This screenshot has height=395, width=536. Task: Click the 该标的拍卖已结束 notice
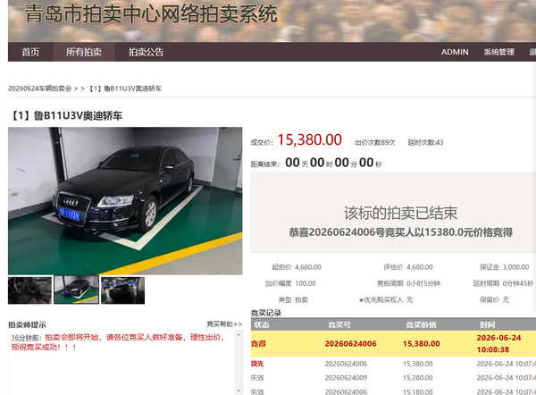click(400, 213)
